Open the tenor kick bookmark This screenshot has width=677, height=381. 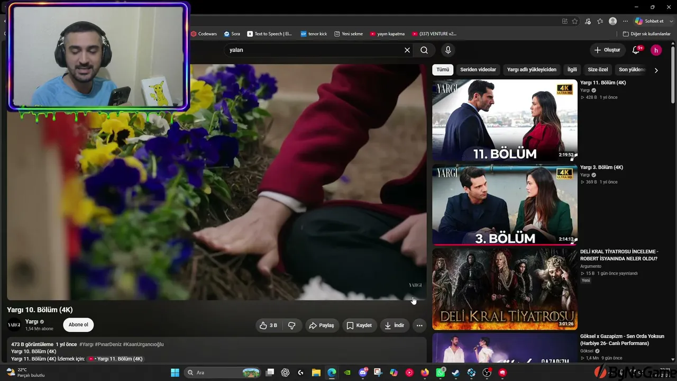point(314,34)
